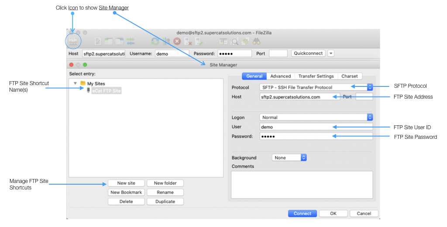This screenshot has height=227, width=447.
Task: Toggle the remote directory tree icon
Action: (120, 41)
